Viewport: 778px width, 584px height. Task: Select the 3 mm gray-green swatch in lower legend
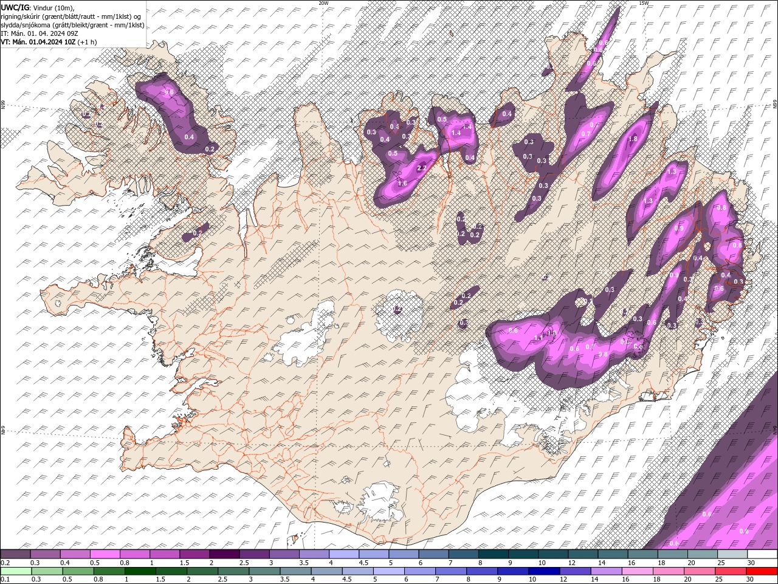click(264, 571)
